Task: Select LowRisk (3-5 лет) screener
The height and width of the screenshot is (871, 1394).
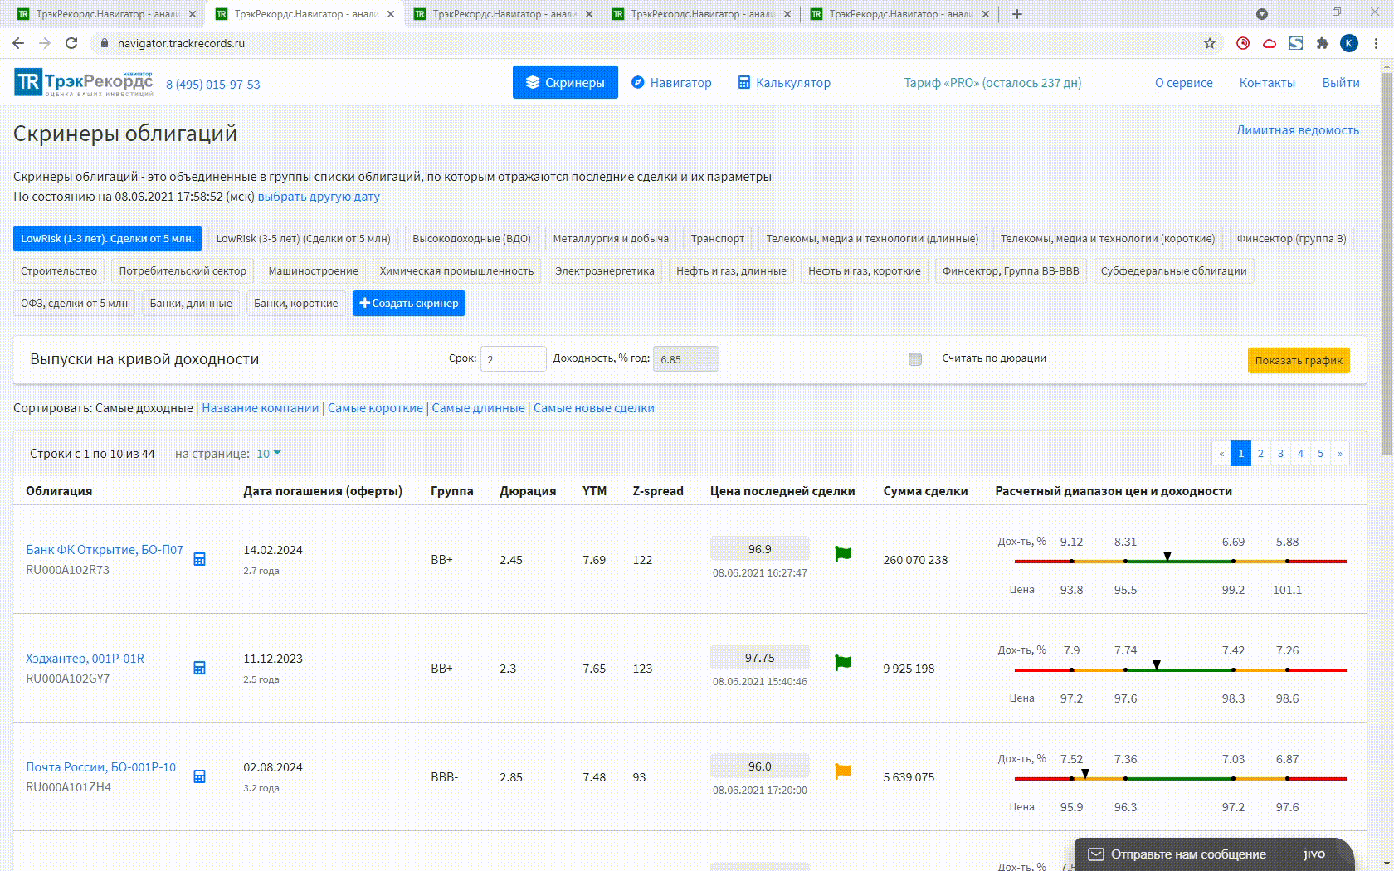Action: (x=303, y=238)
